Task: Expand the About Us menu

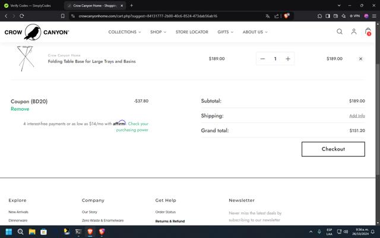Action: tap(255, 32)
